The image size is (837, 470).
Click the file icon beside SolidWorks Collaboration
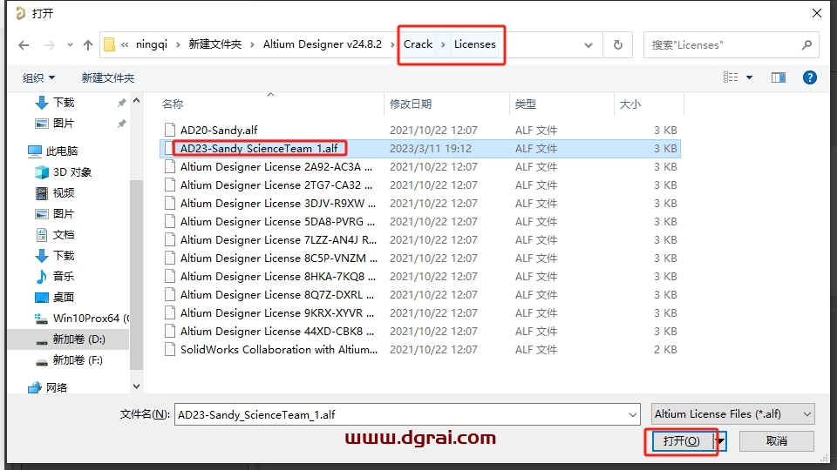(x=170, y=350)
